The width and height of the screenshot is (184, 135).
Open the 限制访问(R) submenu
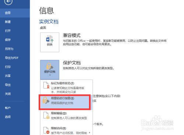[66, 130]
